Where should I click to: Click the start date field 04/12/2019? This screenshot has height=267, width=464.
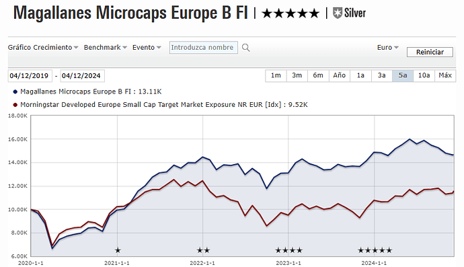[x=30, y=76]
